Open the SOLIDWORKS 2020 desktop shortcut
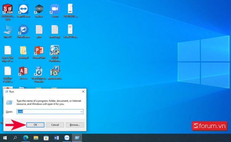This screenshot has width=231, height=142. (7, 9)
